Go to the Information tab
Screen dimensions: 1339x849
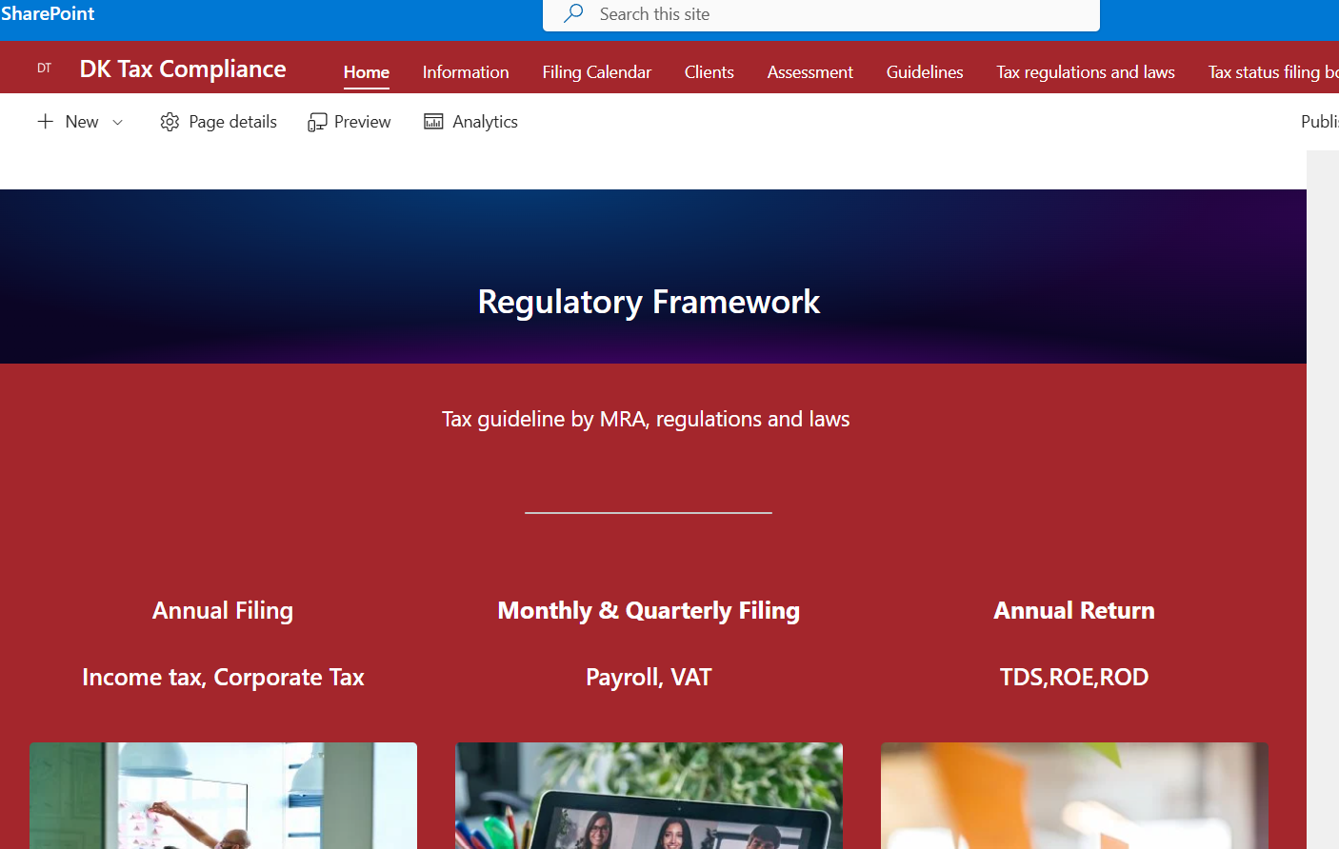(x=466, y=72)
